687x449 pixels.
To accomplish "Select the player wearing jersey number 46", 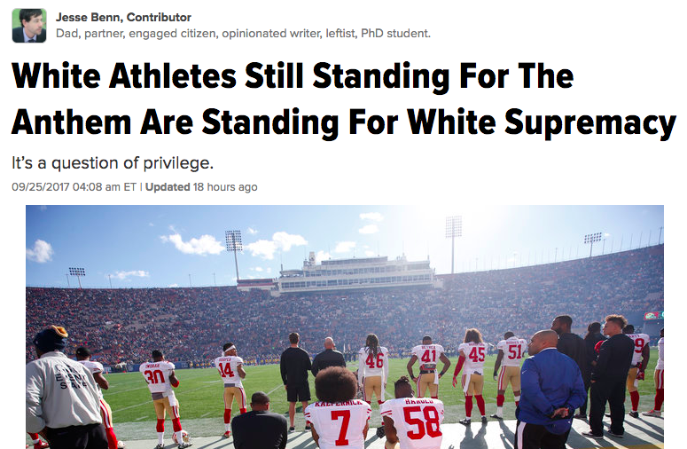I will [373, 370].
